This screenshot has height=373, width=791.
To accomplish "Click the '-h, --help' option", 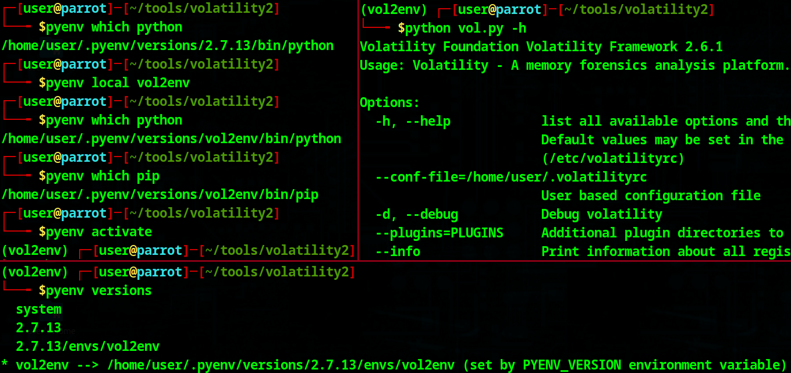I will (x=413, y=121).
